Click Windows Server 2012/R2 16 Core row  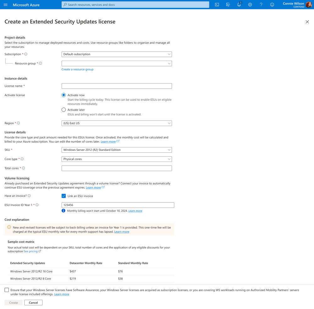91,271
